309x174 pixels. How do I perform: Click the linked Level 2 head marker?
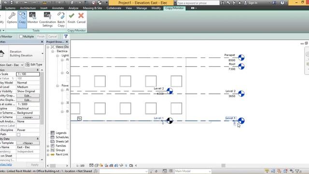point(169,91)
